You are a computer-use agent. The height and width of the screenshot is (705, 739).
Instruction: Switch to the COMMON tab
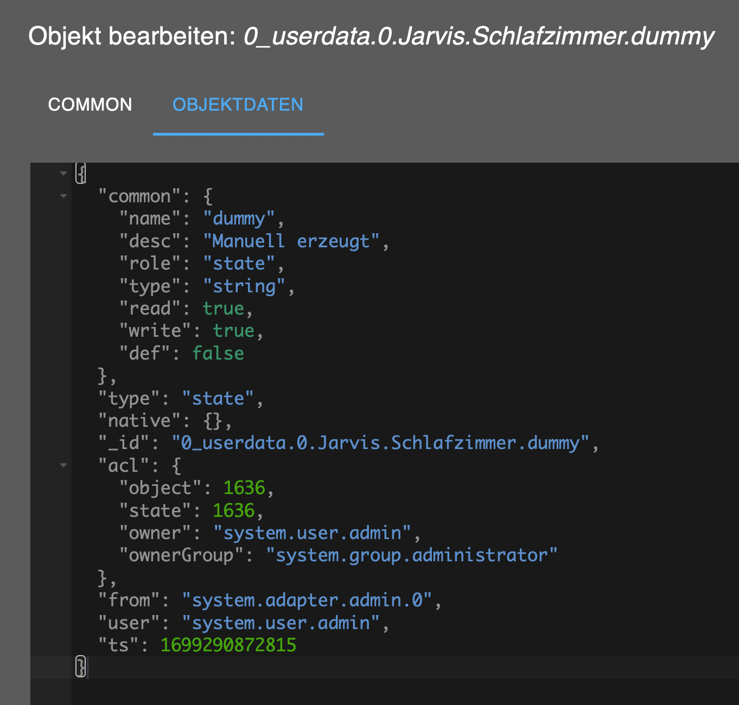pos(90,104)
